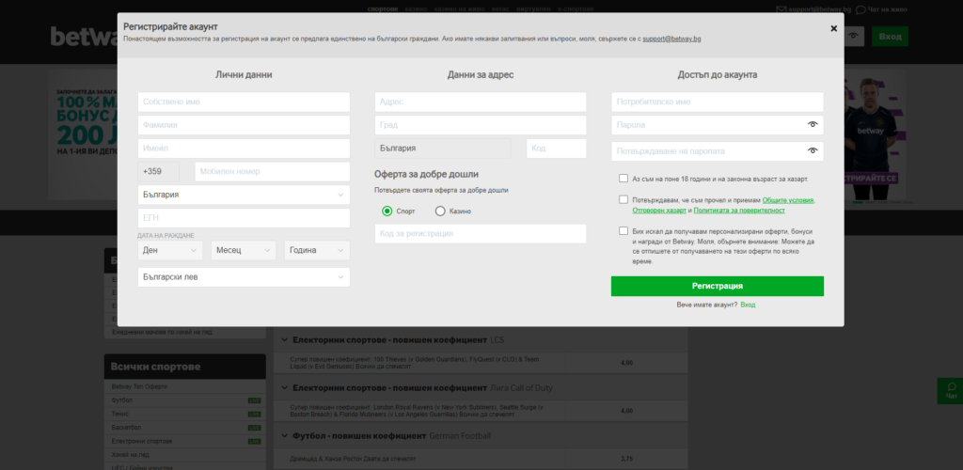
Task: Click the Мобилен номер input field
Action: point(272,172)
